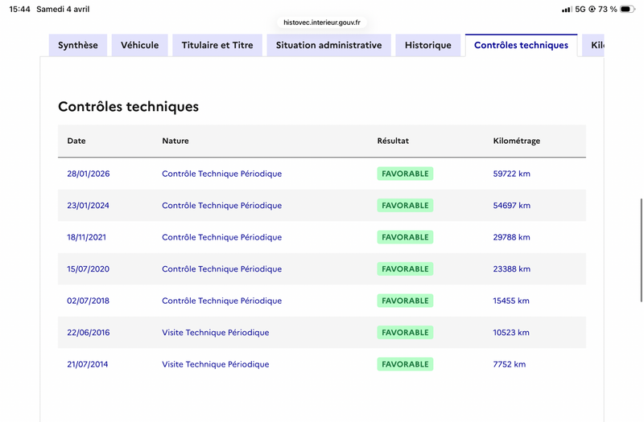Select the 29788 km mileage entry

click(x=511, y=237)
